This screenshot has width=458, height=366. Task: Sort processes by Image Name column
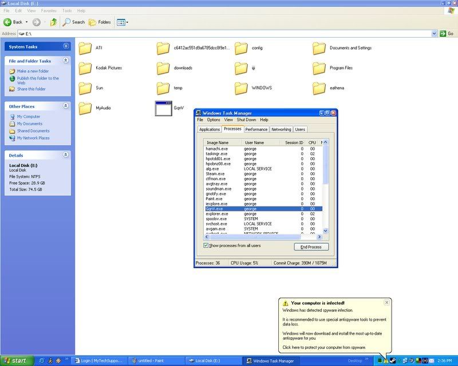pos(223,143)
